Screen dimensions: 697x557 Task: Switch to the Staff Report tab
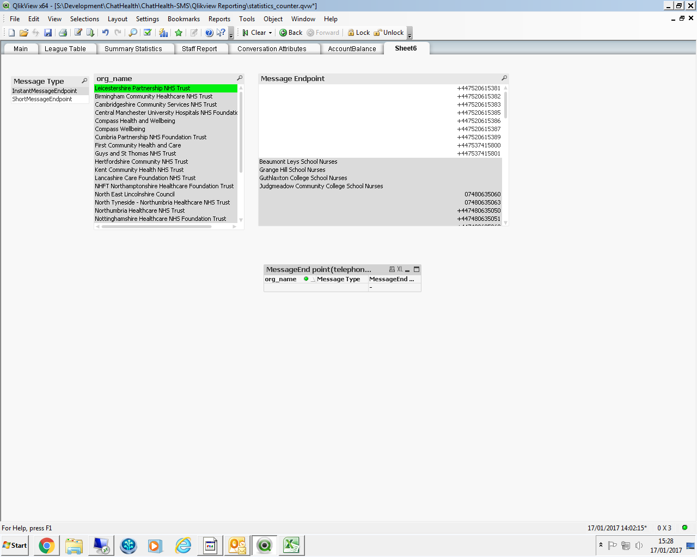(199, 49)
